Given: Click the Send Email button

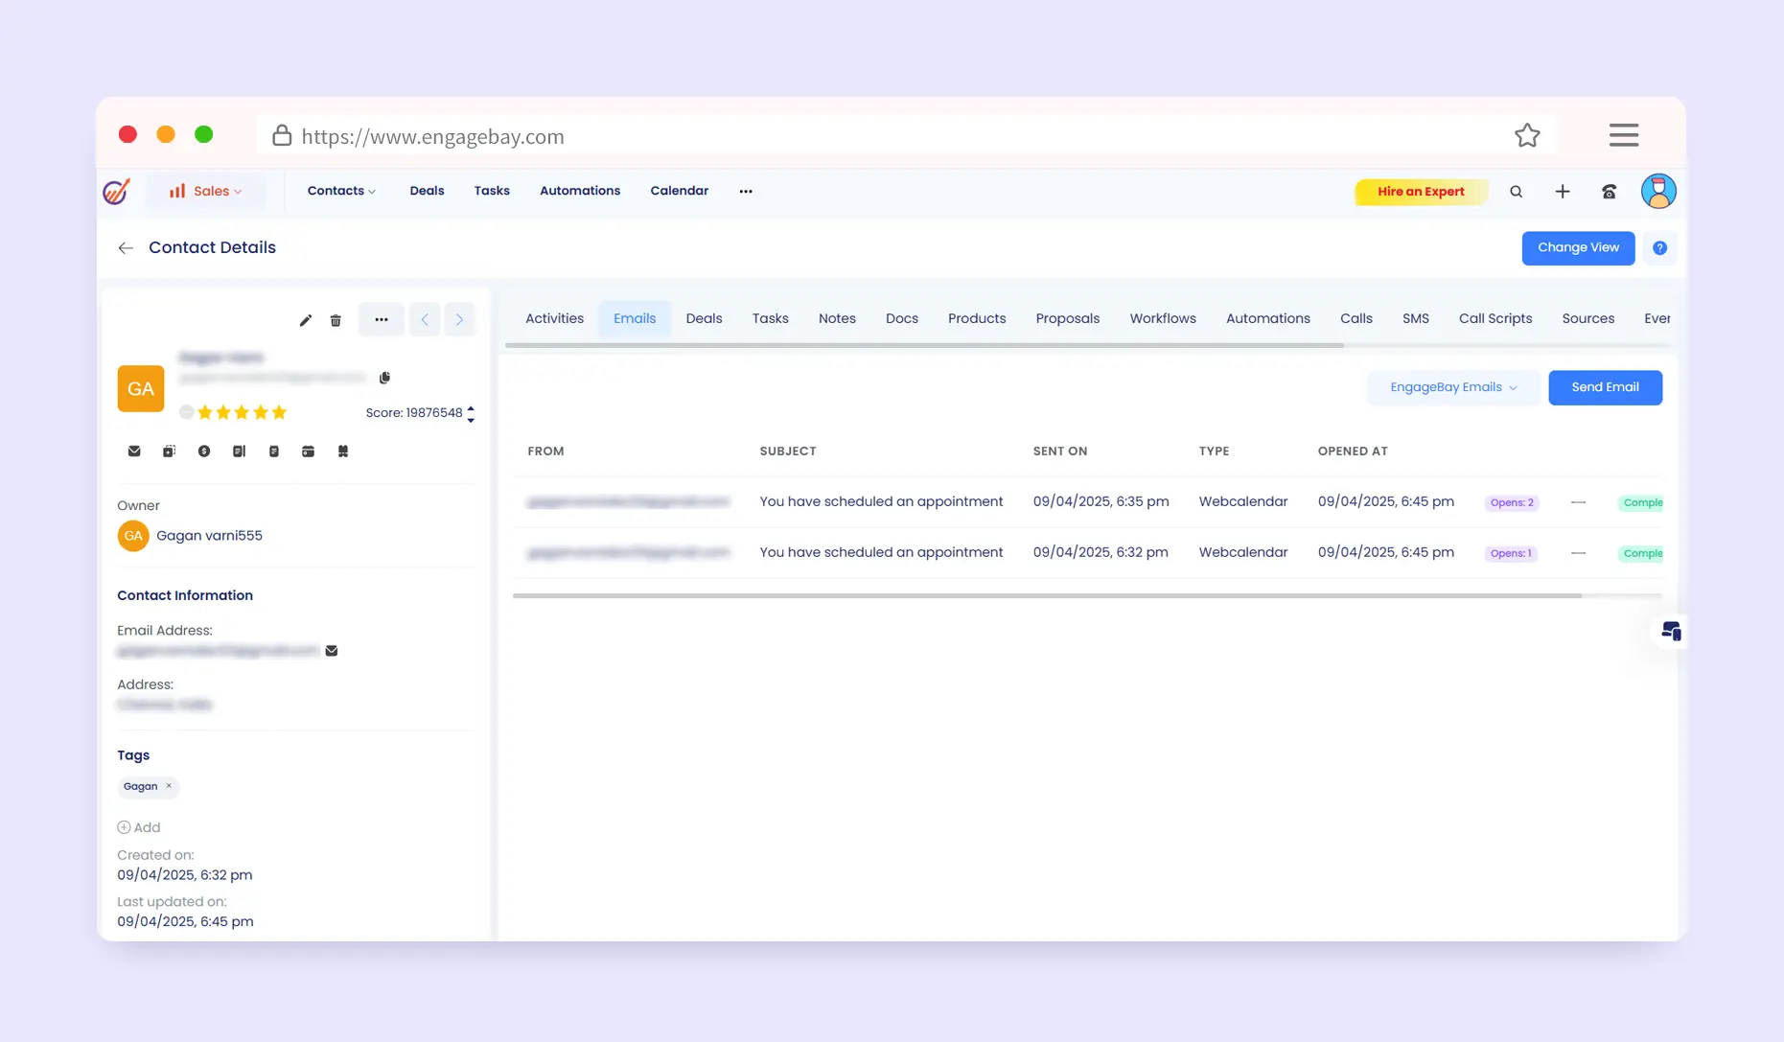Looking at the screenshot, I should [1605, 387].
